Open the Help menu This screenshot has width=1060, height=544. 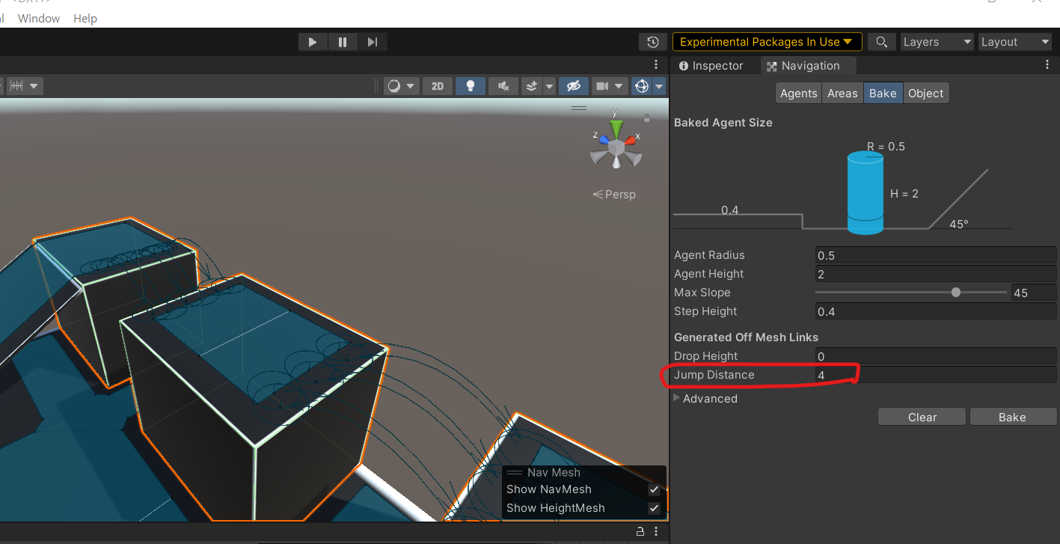tap(85, 18)
